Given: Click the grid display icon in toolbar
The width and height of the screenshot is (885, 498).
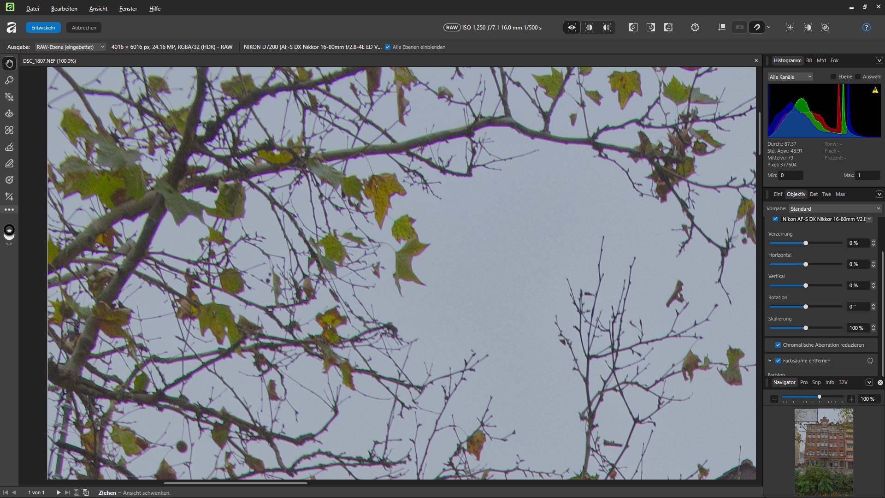Looking at the screenshot, I should [722, 28].
